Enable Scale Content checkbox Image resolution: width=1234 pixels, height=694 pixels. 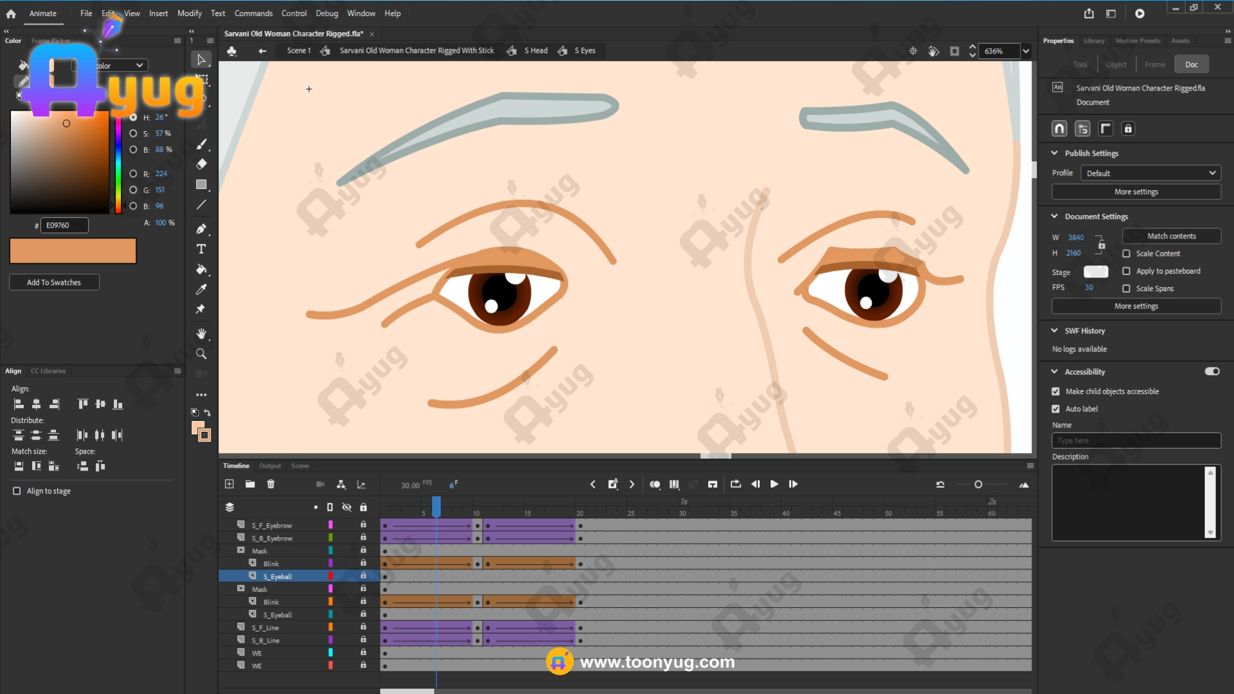coord(1126,254)
